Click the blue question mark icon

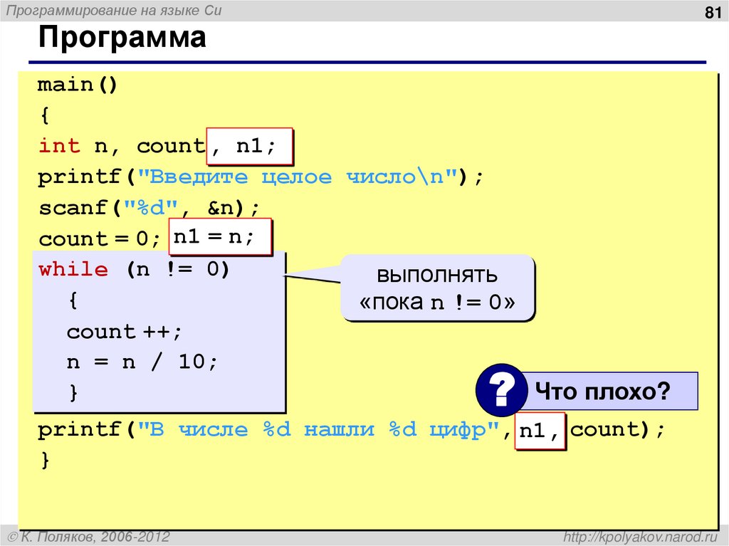point(501,390)
